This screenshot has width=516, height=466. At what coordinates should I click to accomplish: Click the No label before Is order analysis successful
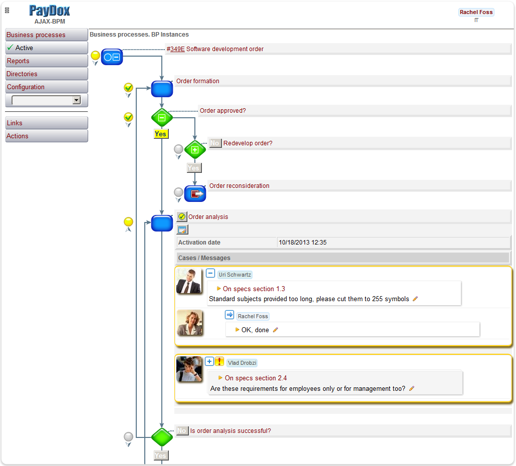click(182, 431)
